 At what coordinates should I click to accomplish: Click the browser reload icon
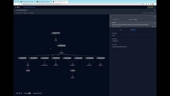(x=19, y=4)
